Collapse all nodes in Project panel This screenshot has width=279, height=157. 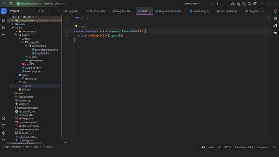pyautogui.click(x=48, y=11)
